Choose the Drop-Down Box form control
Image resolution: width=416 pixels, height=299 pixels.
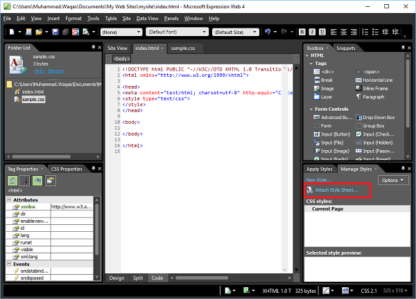pos(378,117)
